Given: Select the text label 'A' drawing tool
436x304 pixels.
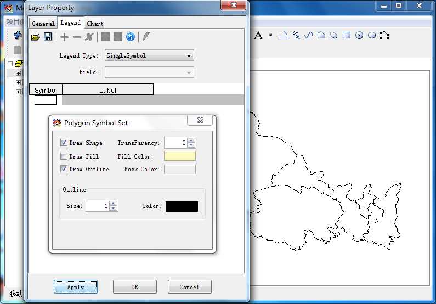Looking at the screenshot, I should (258, 35).
